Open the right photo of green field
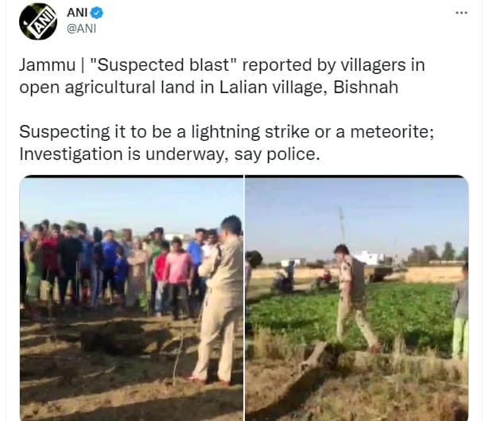 (x=357, y=298)
